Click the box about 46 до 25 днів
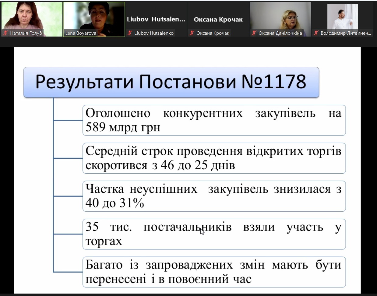The width and height of the screenshot is (377, 296). pyautogui.click(x=214, y=158)
